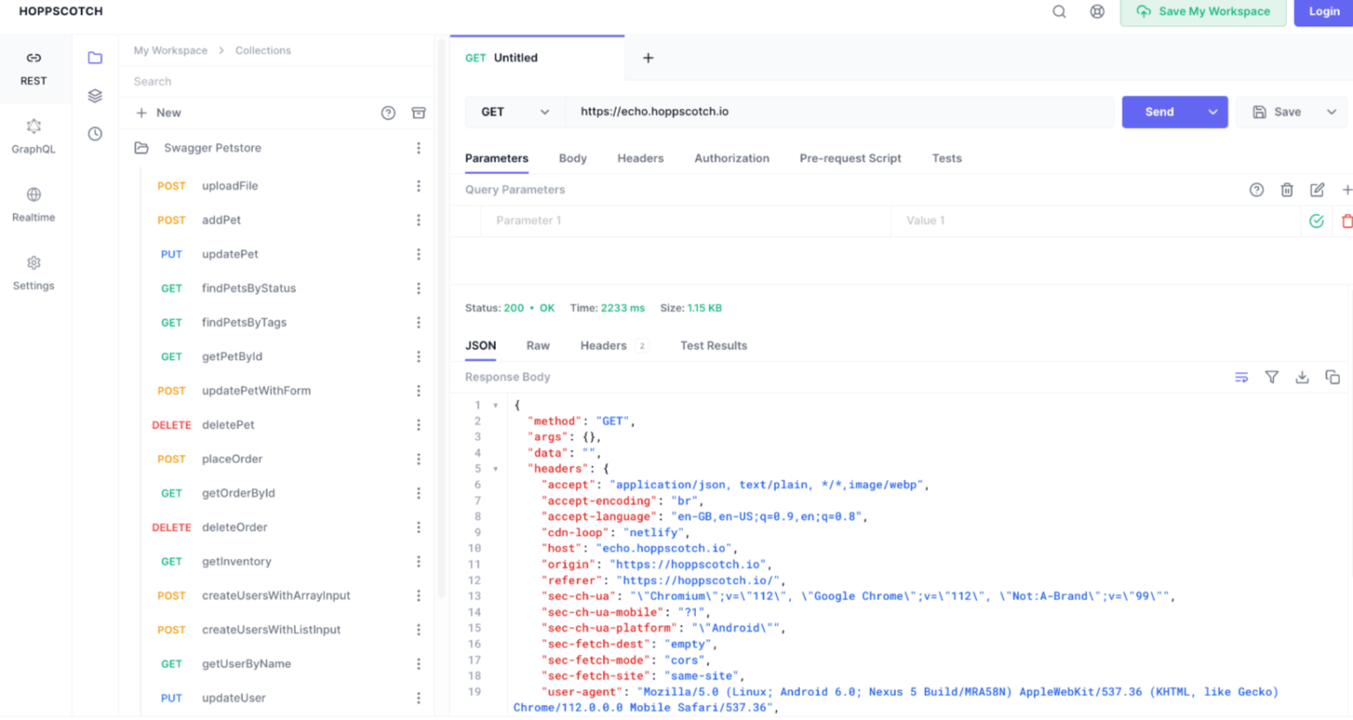Image resolution: width=1353 pixels, height=720 pixels.
Task: Select the GET Untitled request tab
Action: (537, 58)
